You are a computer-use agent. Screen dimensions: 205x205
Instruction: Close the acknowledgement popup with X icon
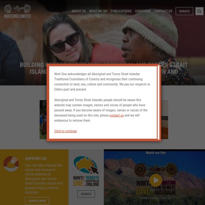coord(161,64)
